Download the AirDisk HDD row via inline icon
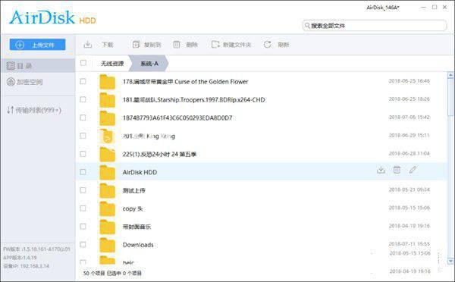The width and height of the screenshot is (455, 282). (381, 170)
